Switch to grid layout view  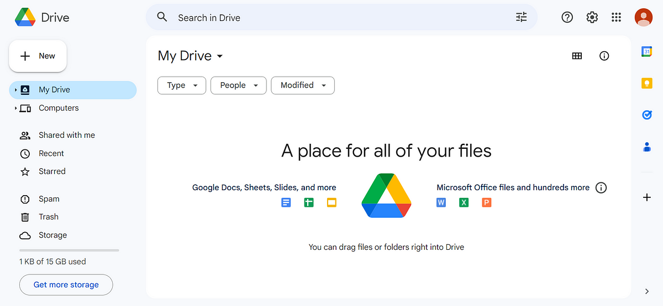click(577, 56)
